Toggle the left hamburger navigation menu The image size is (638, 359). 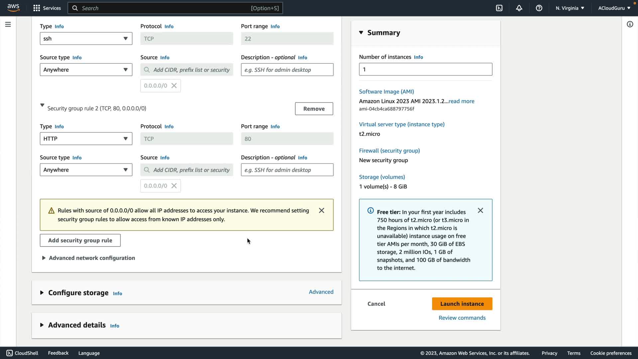pos(8,24)
